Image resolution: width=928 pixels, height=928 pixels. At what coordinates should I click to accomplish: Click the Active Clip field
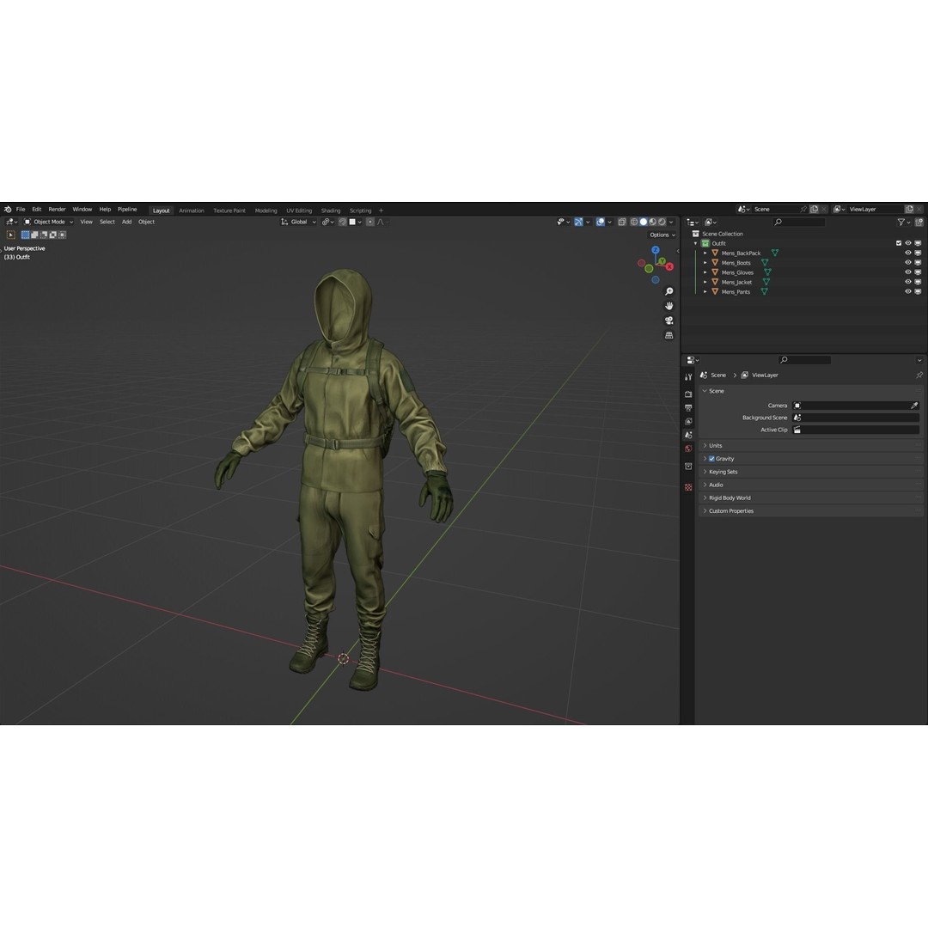coord(856,430)
